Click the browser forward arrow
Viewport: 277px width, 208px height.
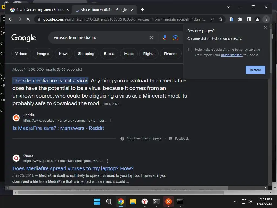[x=19, y=19]
